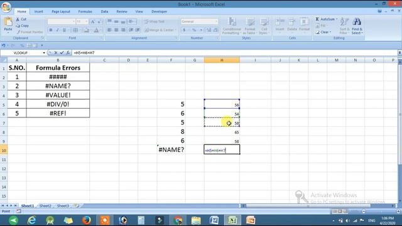Toggle Bold formatting
This screenshot has height=226, width=402.
click(51, 30)
